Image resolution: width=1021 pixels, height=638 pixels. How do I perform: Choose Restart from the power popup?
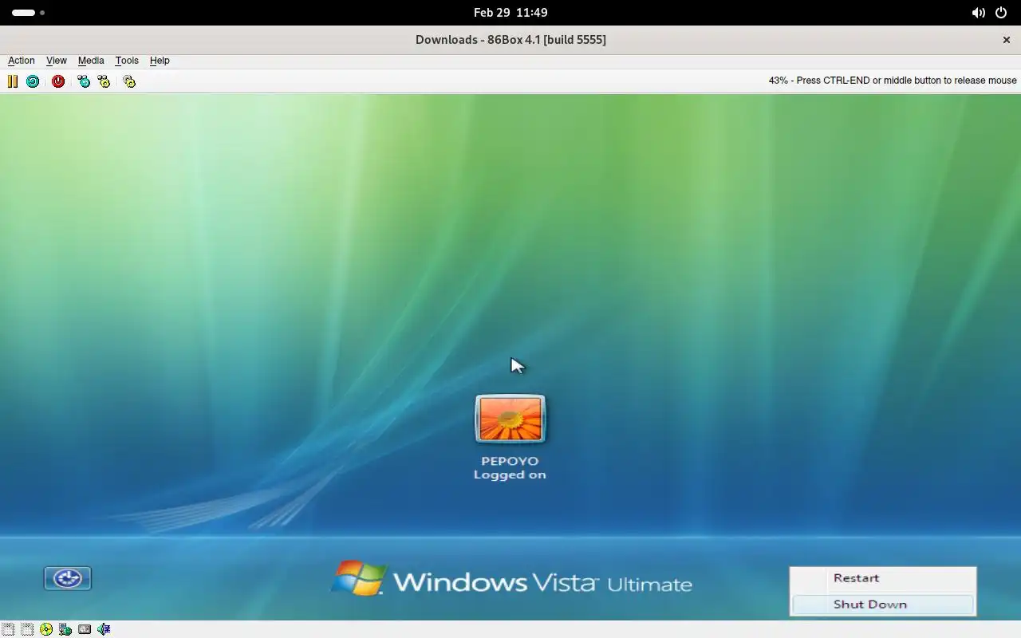click(x=883, y=579)
